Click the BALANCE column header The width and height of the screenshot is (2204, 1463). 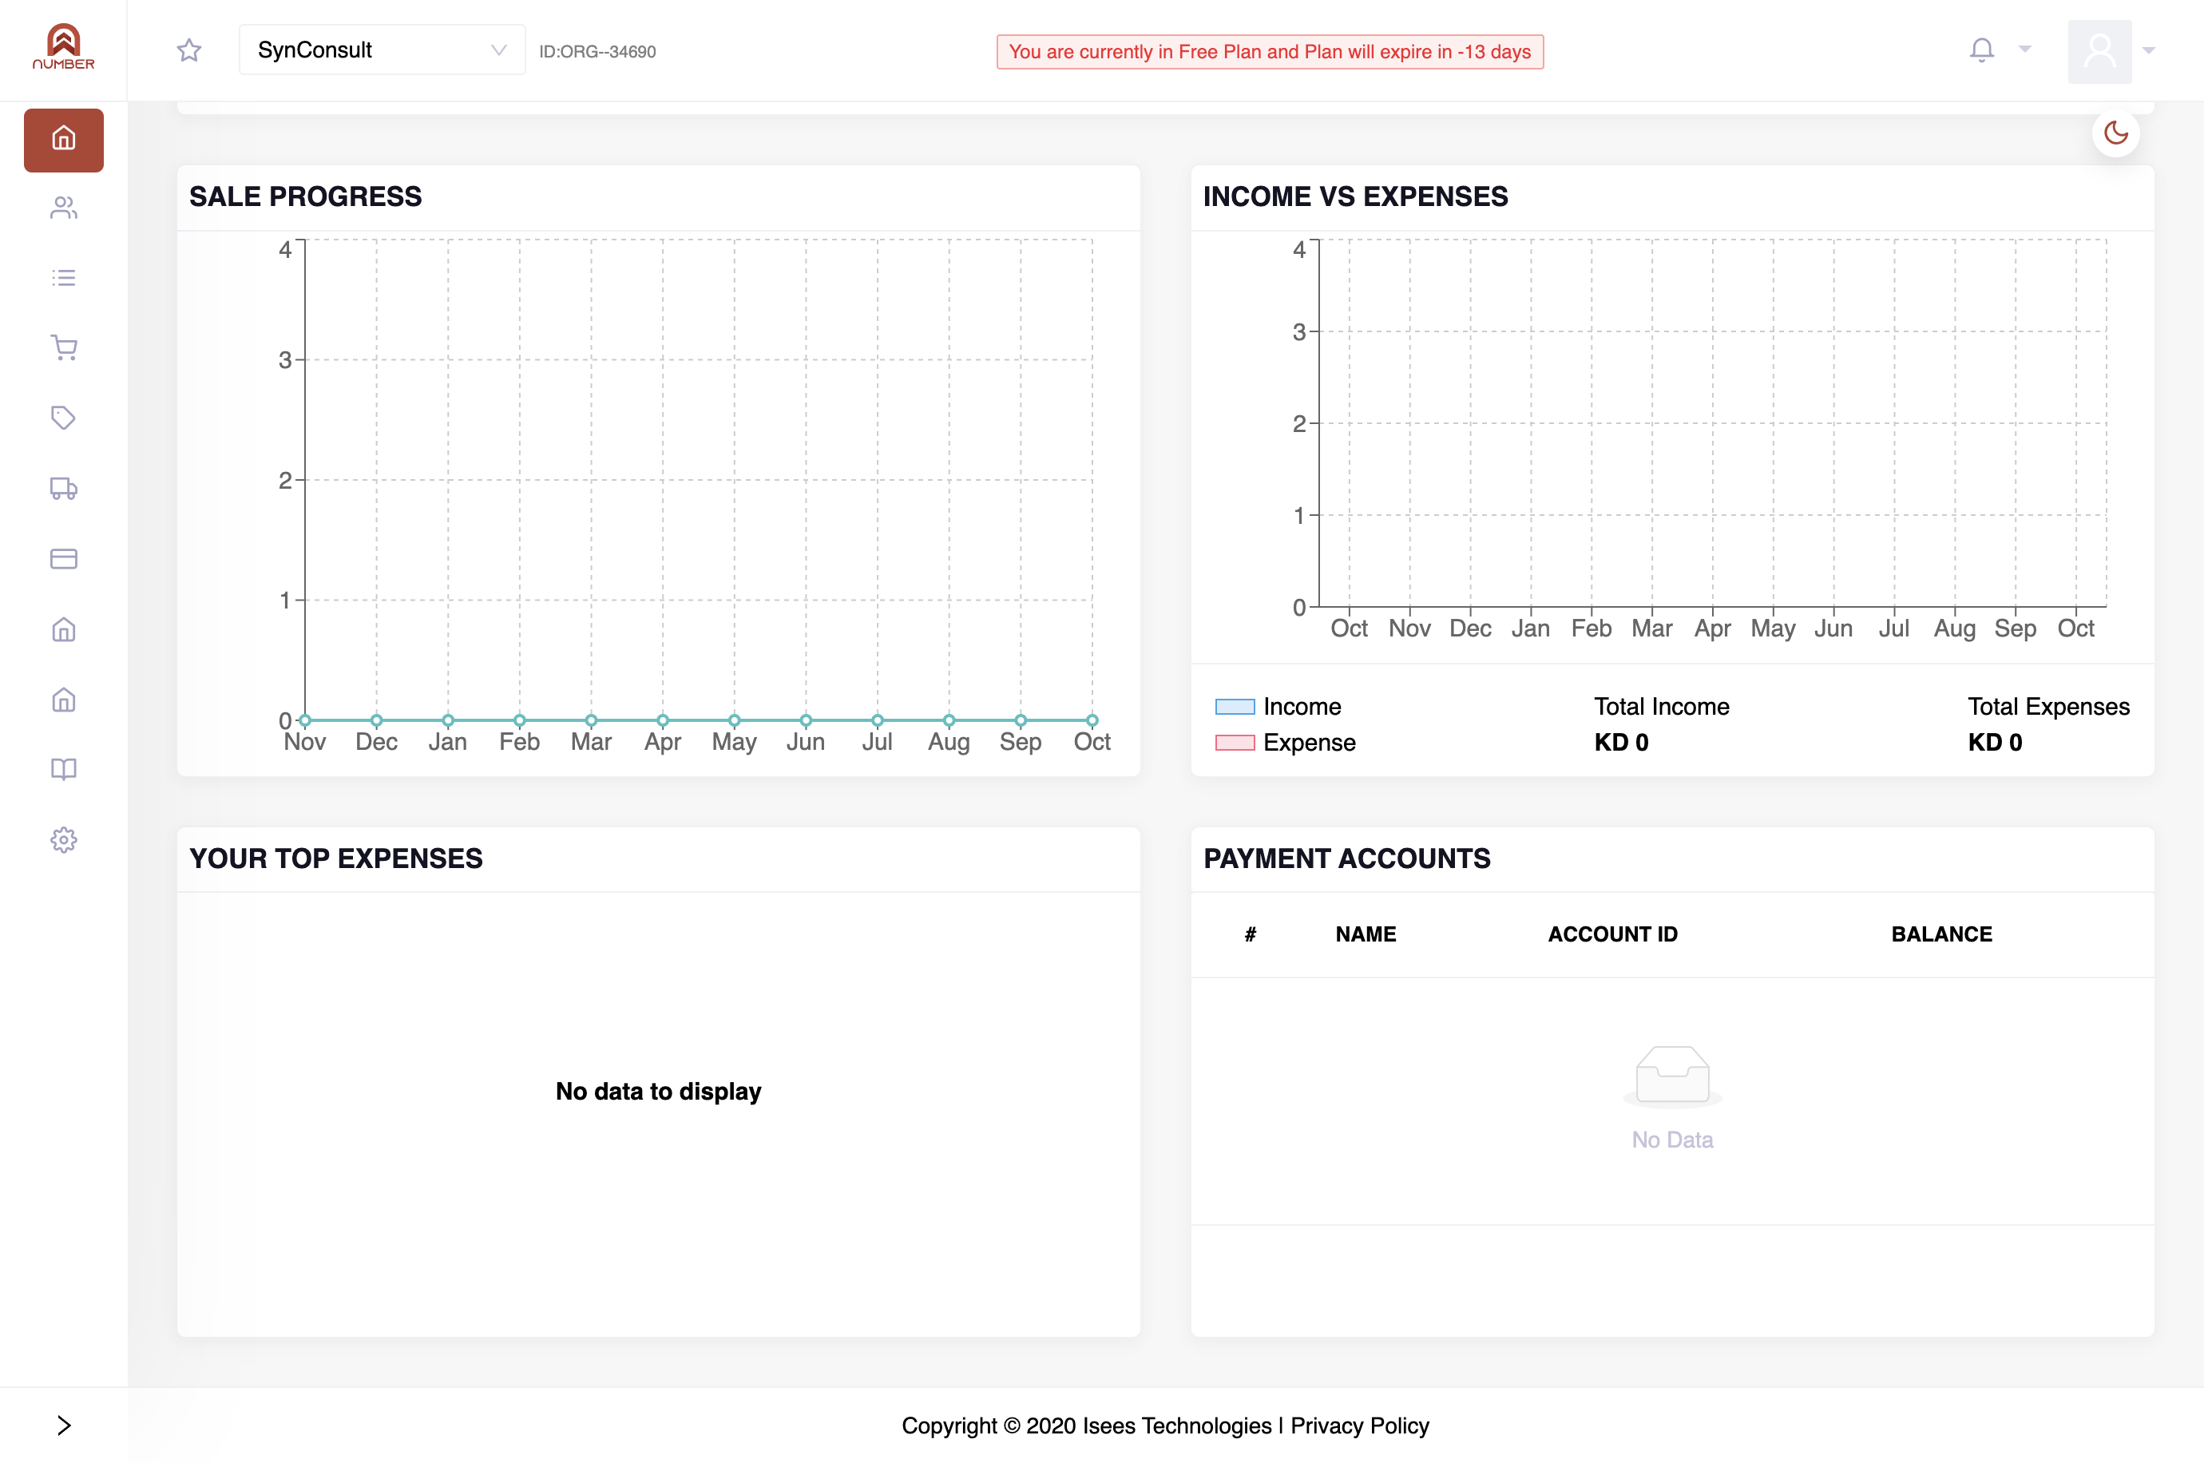[1941, 934]
